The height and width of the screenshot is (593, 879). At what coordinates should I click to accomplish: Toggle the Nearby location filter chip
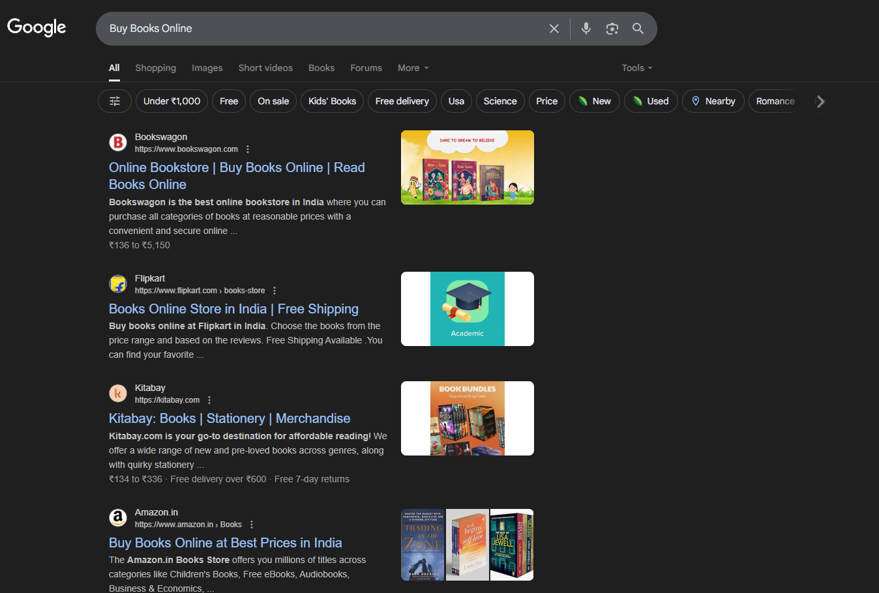(713, 101)
